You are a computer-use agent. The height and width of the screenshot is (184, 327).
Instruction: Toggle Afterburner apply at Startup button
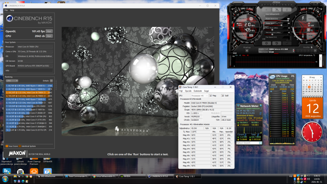tap(247, 50)
